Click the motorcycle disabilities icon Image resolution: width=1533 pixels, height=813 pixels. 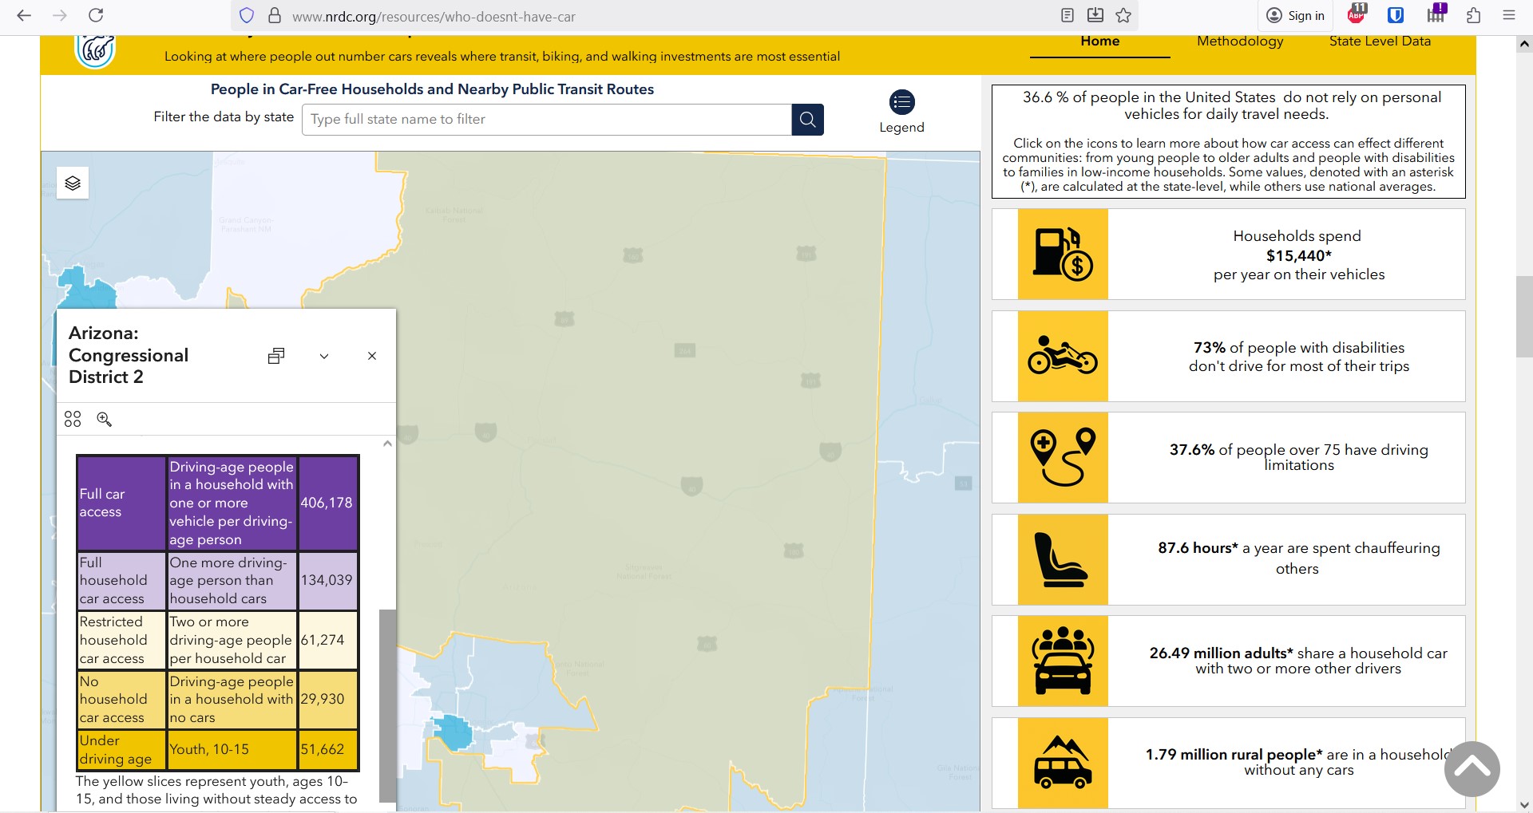click(1063, 356)
